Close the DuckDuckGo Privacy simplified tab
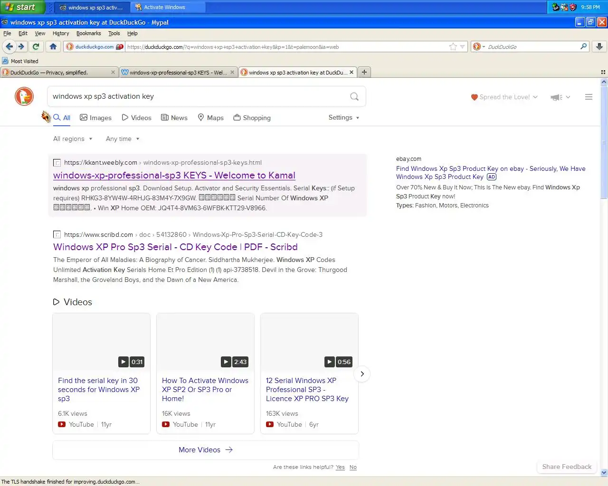 tap(113, 73)
